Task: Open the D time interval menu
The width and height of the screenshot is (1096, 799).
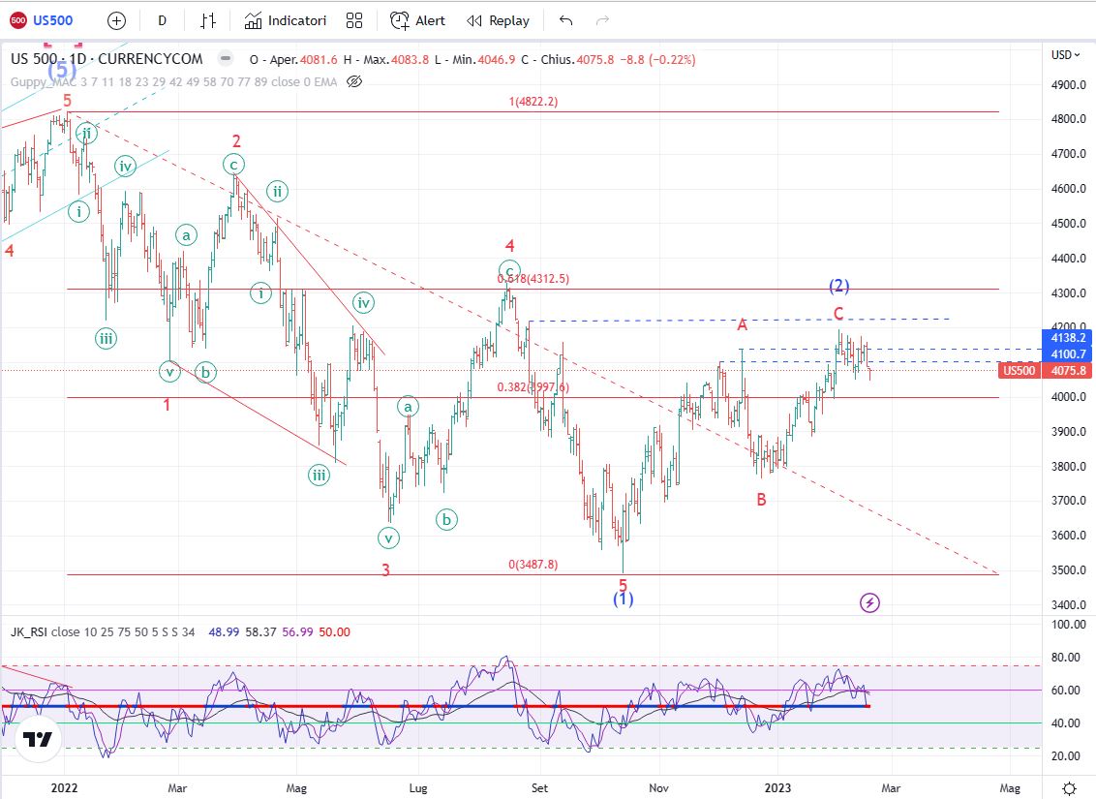Action: coord(162,21)
